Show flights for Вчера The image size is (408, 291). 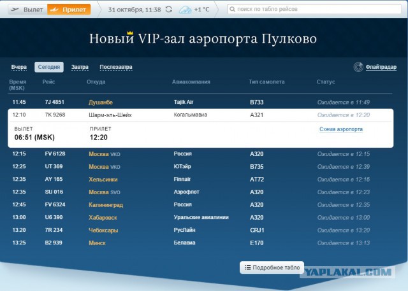(18, 67)
